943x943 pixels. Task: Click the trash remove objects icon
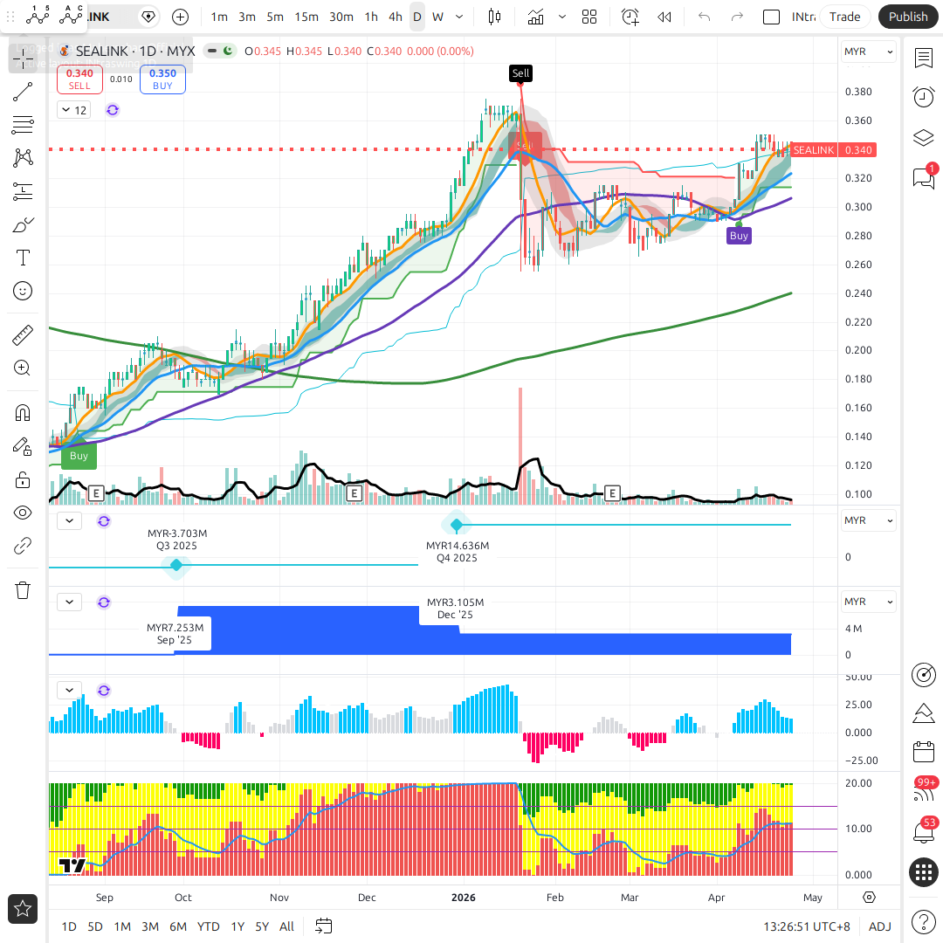click(x=23, y=590)
